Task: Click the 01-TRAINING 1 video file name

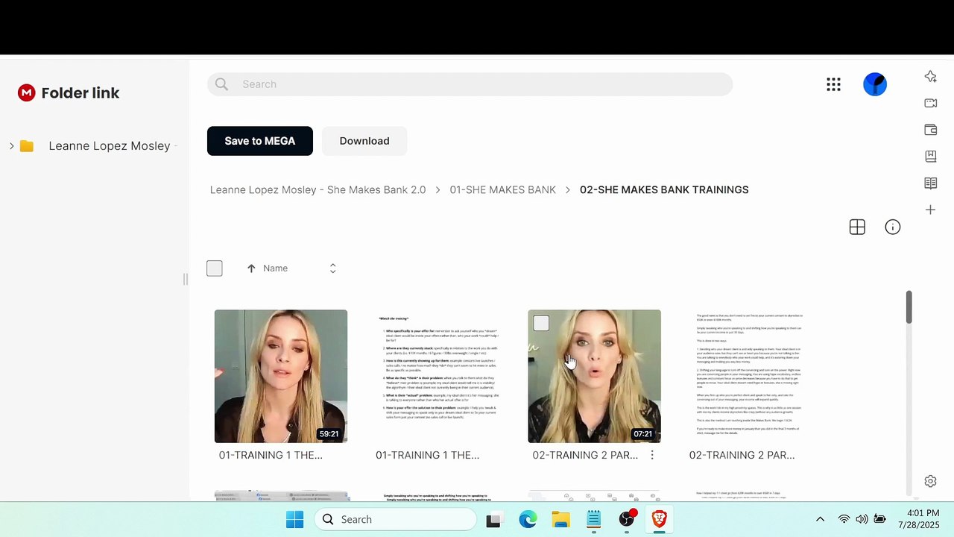Action: pos(271,455)
